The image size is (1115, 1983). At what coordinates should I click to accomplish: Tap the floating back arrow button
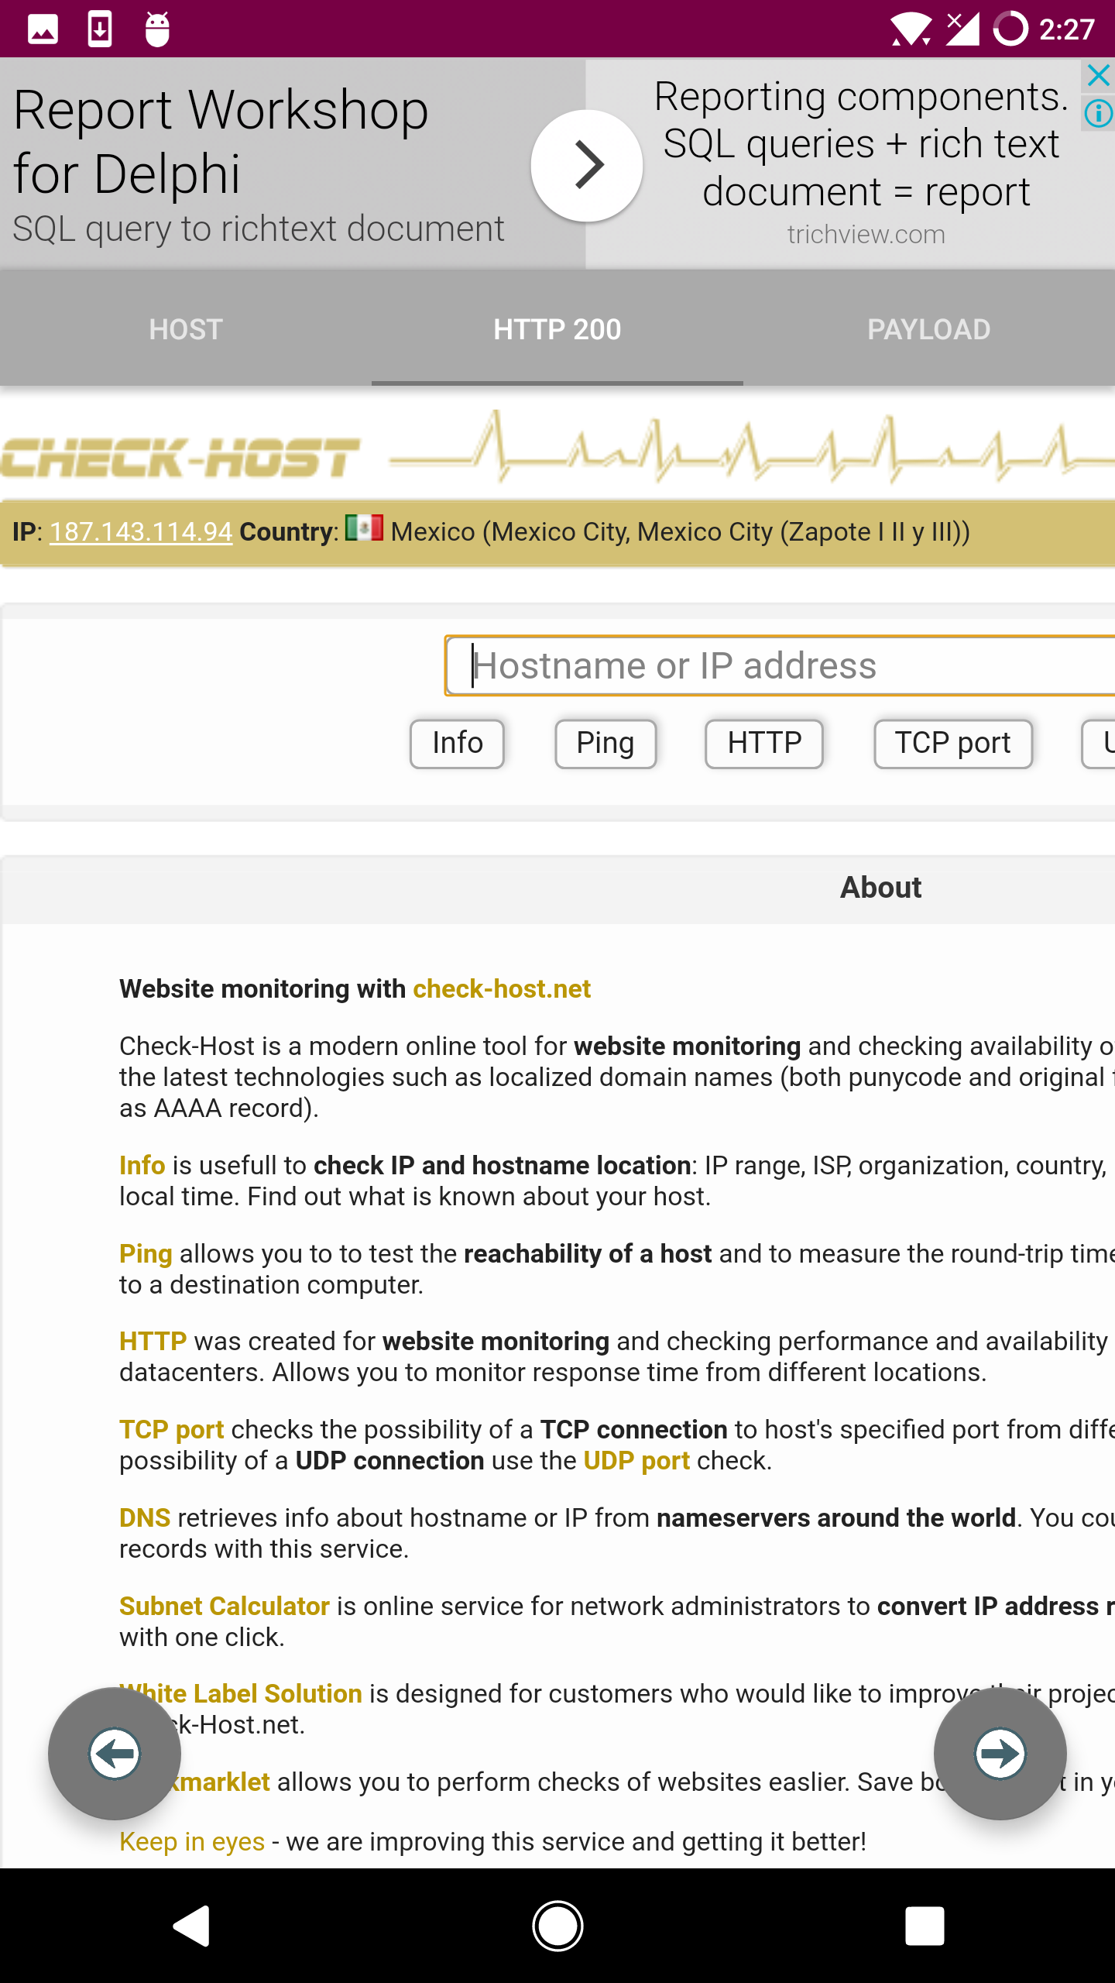click(x=115, y=1754)
